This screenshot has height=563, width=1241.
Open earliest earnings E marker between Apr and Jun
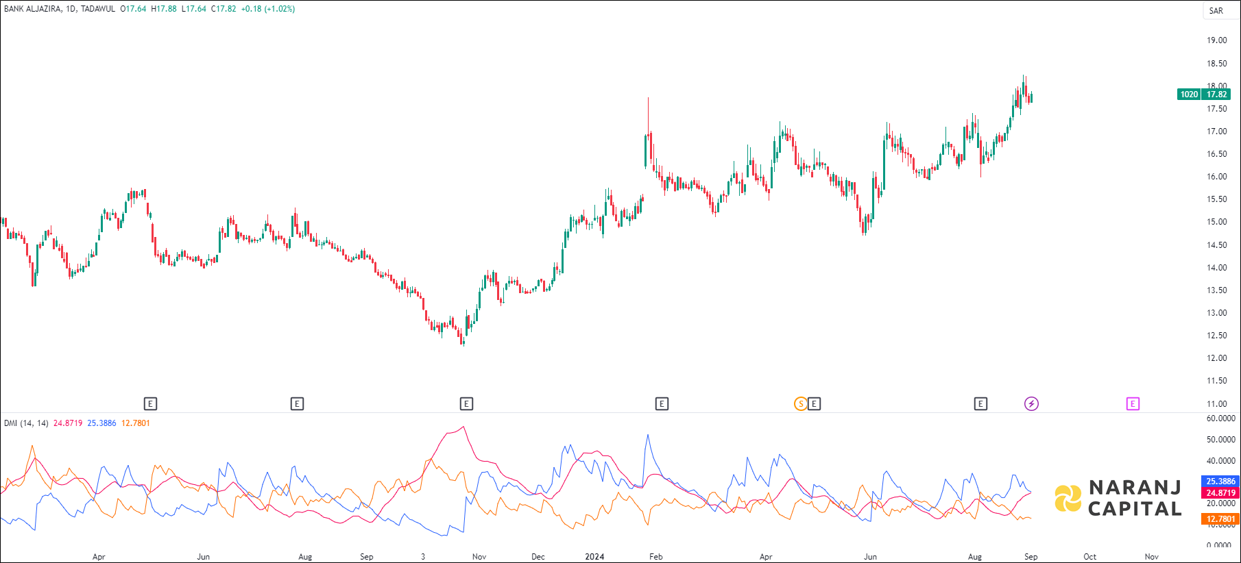coord(150,404)
